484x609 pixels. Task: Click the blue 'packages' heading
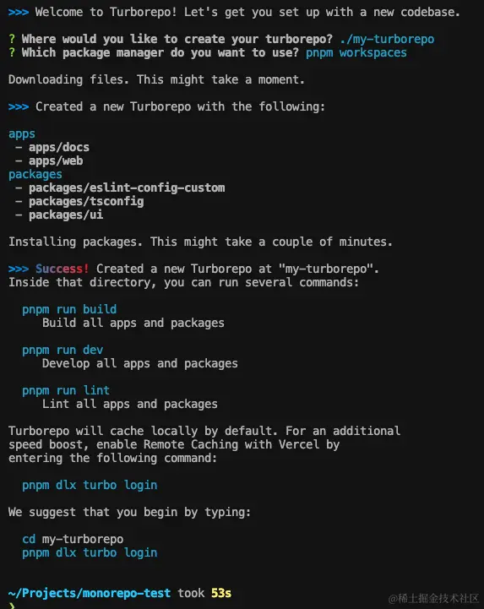point(35,174)
